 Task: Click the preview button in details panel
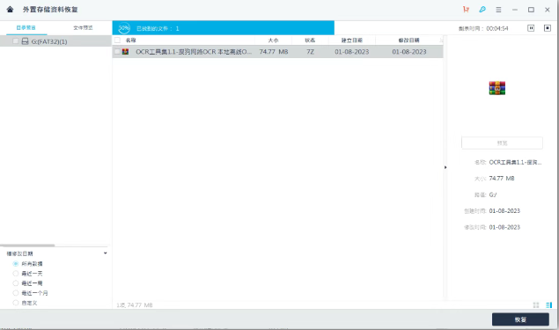coord(502,143)
